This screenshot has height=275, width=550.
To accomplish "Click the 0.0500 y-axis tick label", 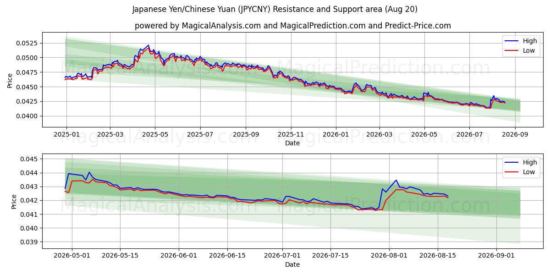I will 28,58.
